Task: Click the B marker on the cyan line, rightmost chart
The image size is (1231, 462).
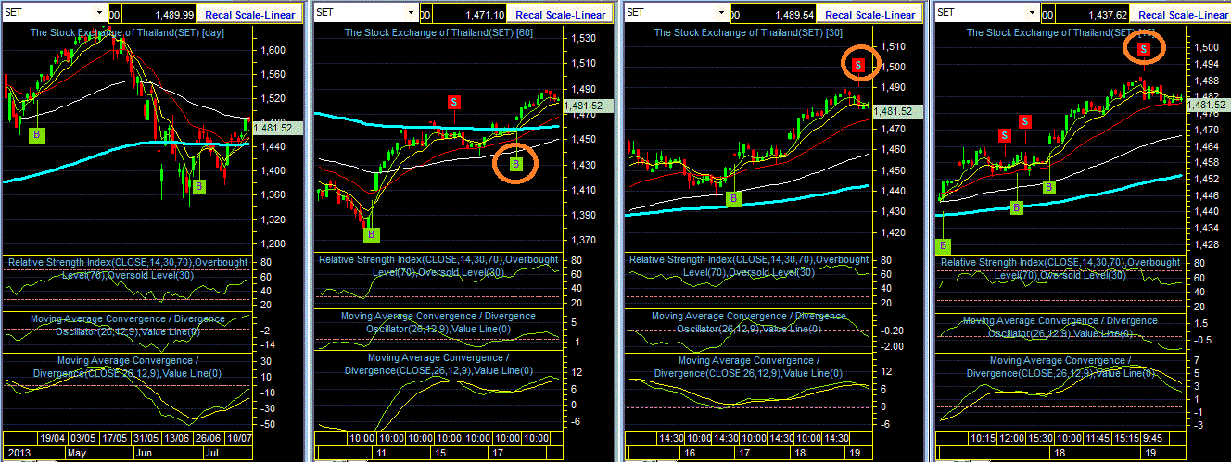Action: pyautogui.click(x=1017, y=207)
